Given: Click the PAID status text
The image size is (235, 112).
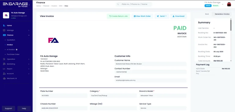Looking at the screenshot, I should pyautogui.click(x=180, y=28).
